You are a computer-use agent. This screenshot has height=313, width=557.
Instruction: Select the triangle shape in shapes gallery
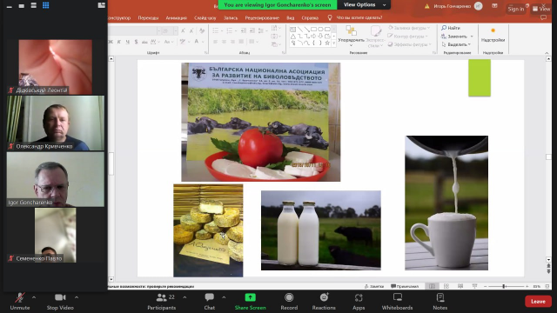click(x=292, y=37)
